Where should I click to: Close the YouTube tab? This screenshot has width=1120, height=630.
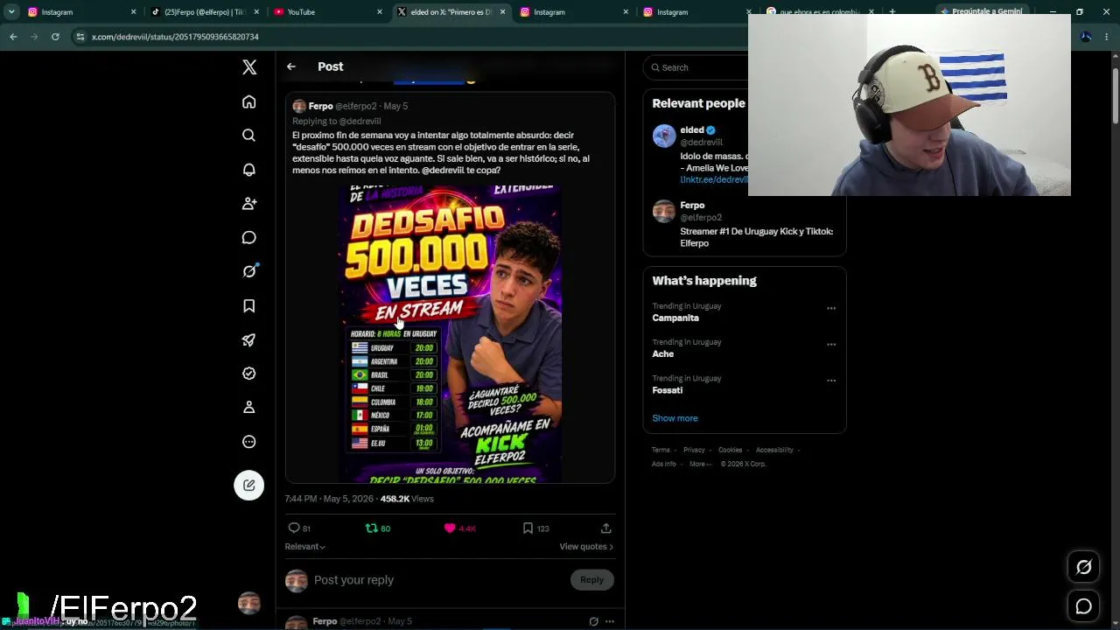(380, 12)
